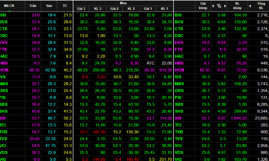Screen dimensions: 269x161
Task: Open purple SSI ticker next to Giá khớp
Action: point(178,118)
